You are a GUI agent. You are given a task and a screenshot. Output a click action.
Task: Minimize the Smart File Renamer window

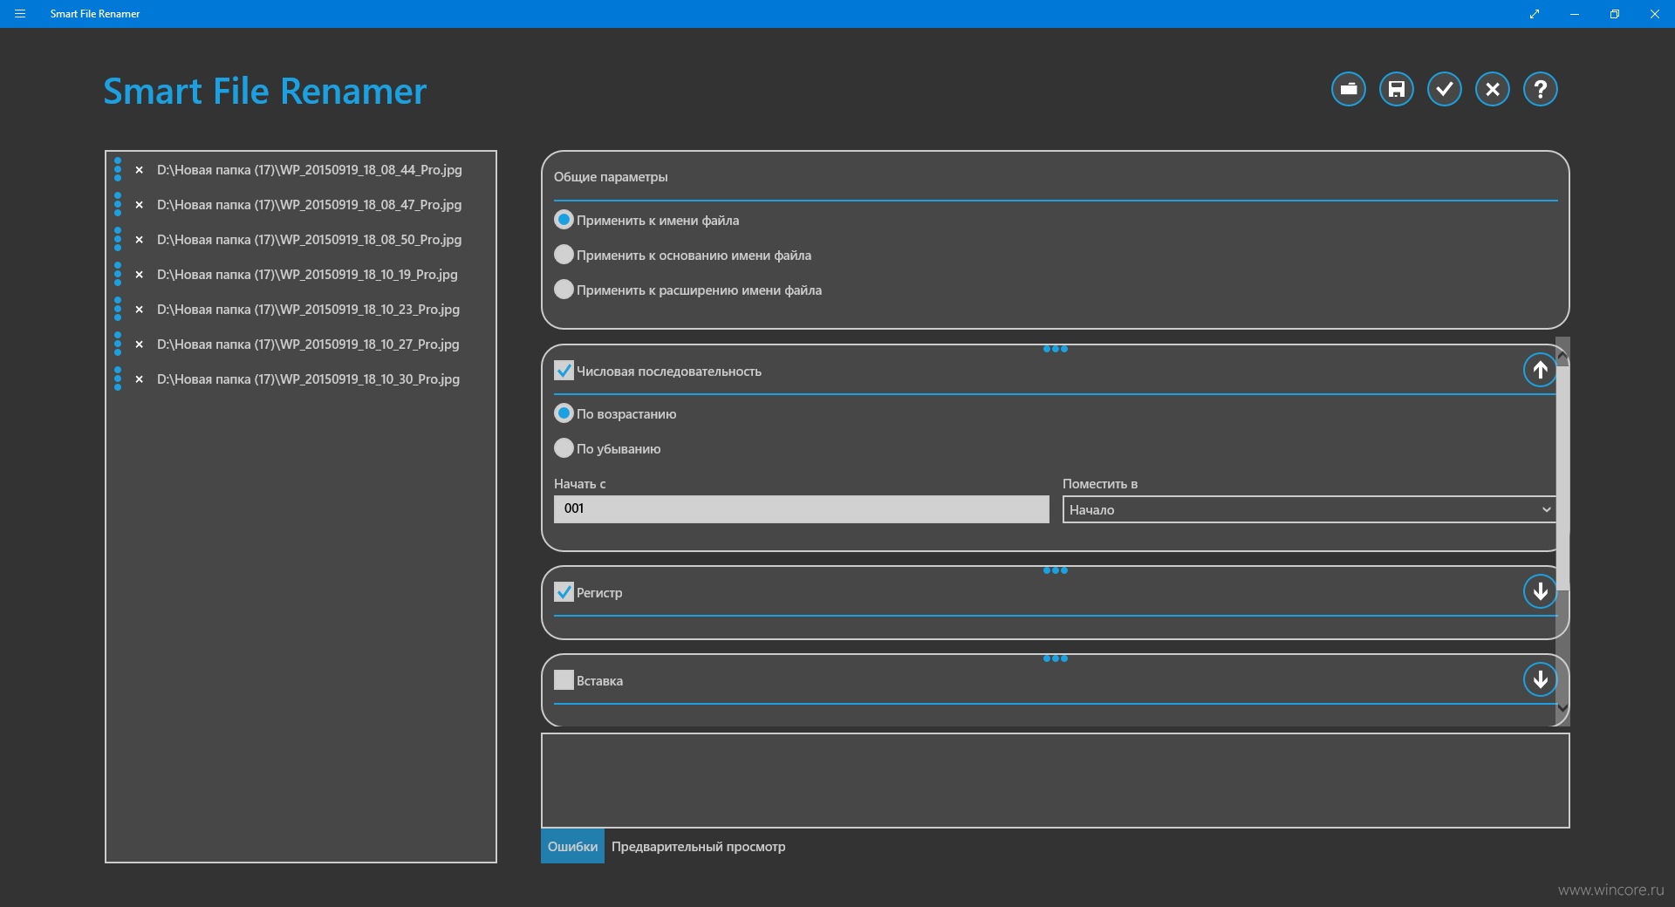coord(1575,14)
